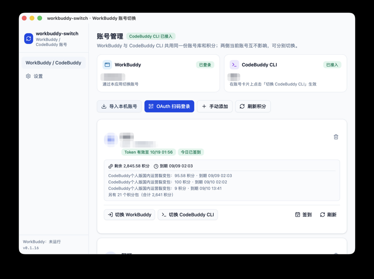374x279 pixels.
Task: Click Token 有效至 10/19 01:56 badge
Action: click(149, 152)
